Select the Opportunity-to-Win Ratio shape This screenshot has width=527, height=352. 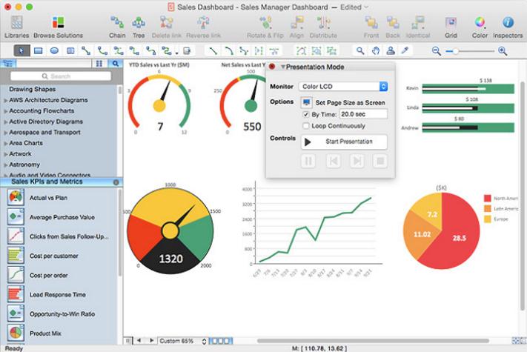pyautogui.click(x=62, y=314)
